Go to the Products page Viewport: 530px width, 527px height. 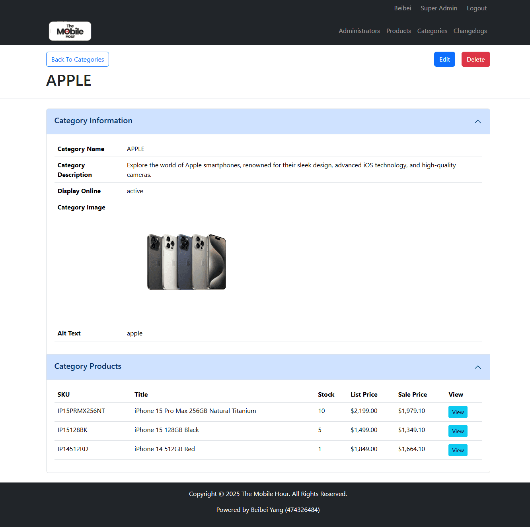(398, 31)
